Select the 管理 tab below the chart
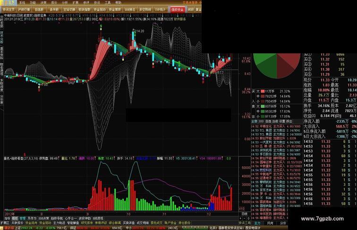 tap(22, 218)
